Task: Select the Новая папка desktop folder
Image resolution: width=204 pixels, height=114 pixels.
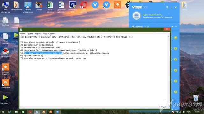Action: [17, 6]
